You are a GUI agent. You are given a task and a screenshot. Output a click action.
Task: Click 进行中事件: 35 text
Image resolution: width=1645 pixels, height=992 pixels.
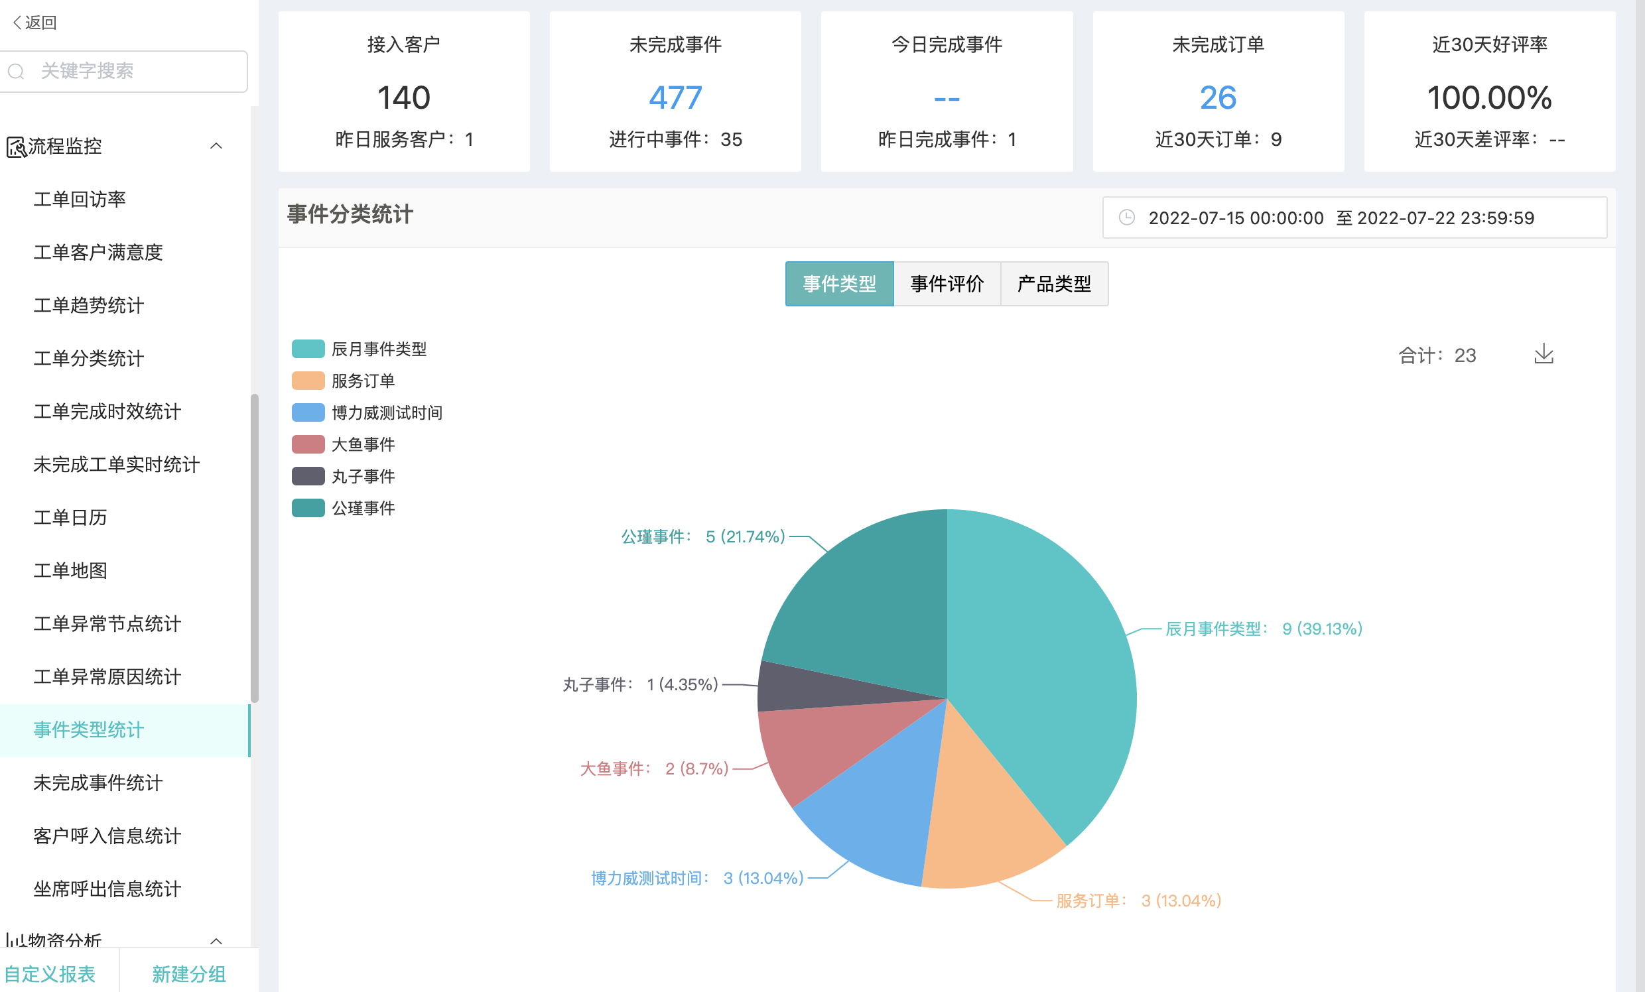[x=675, y=139]
